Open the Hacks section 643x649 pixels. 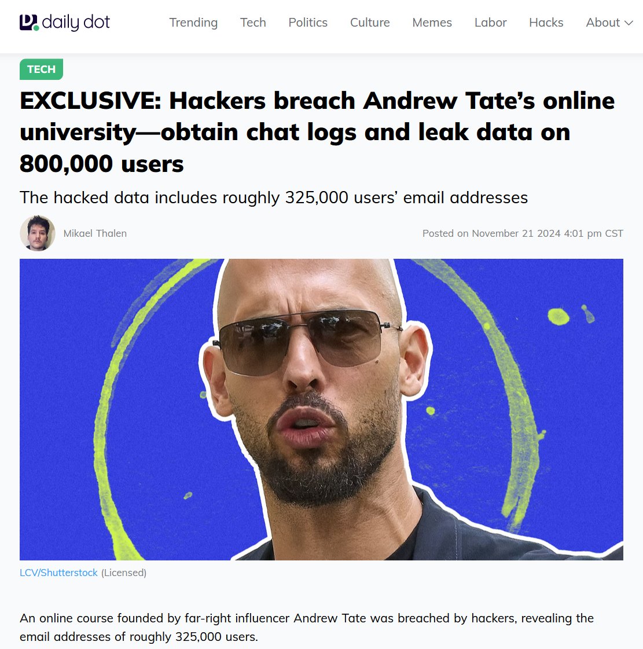[546, 23]
